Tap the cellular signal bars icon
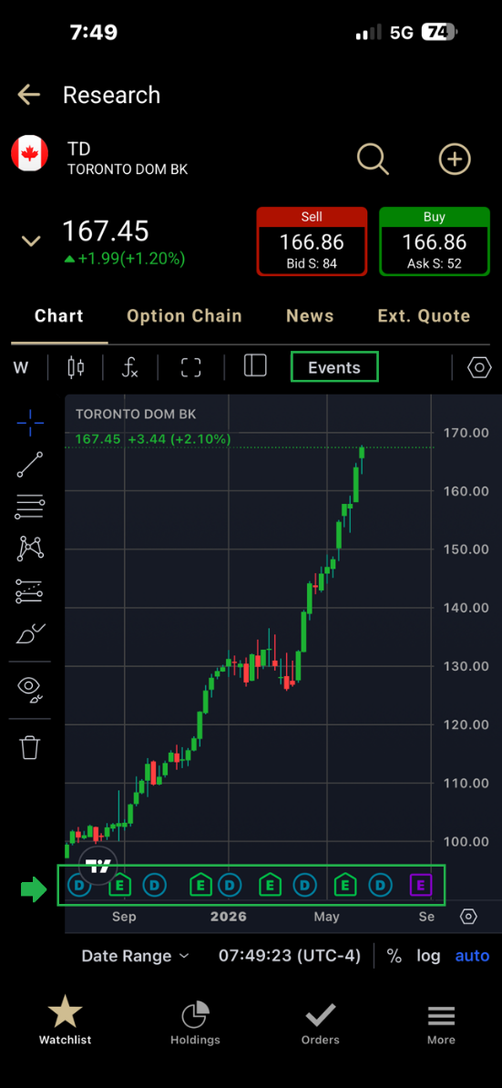The image size is (502, 1088). [x=368, y=33]
